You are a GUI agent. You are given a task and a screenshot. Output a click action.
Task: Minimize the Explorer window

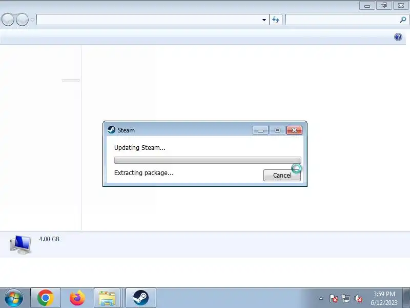pyautogui.click(x=367, y=6)
